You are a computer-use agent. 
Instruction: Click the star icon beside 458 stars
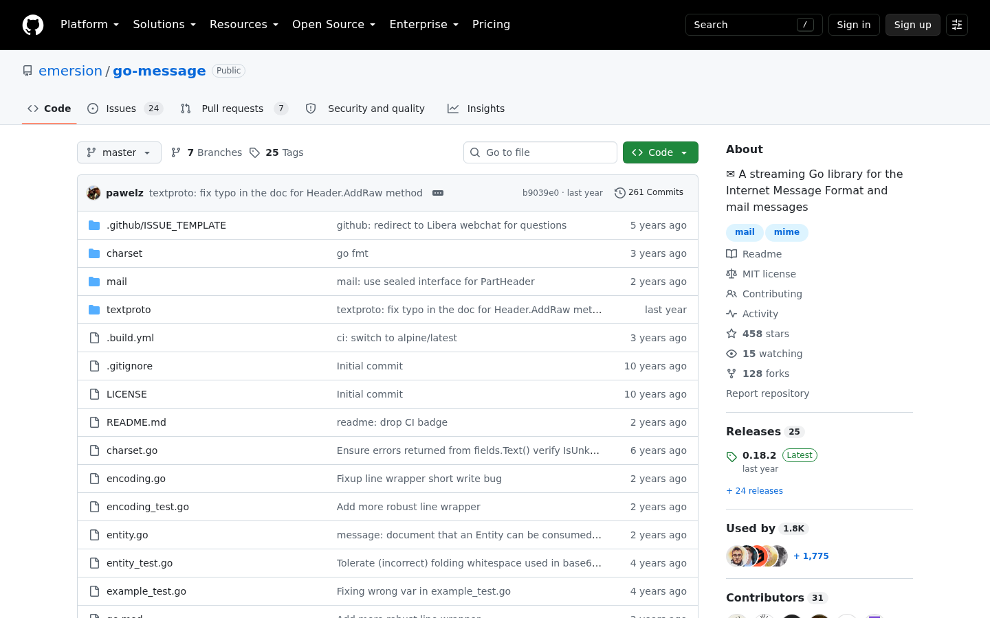click(731, 334)
